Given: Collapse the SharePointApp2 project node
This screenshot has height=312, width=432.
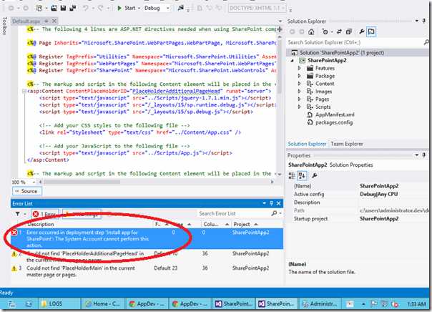Looking at the screenshot, I should click(x=293, y=60).
